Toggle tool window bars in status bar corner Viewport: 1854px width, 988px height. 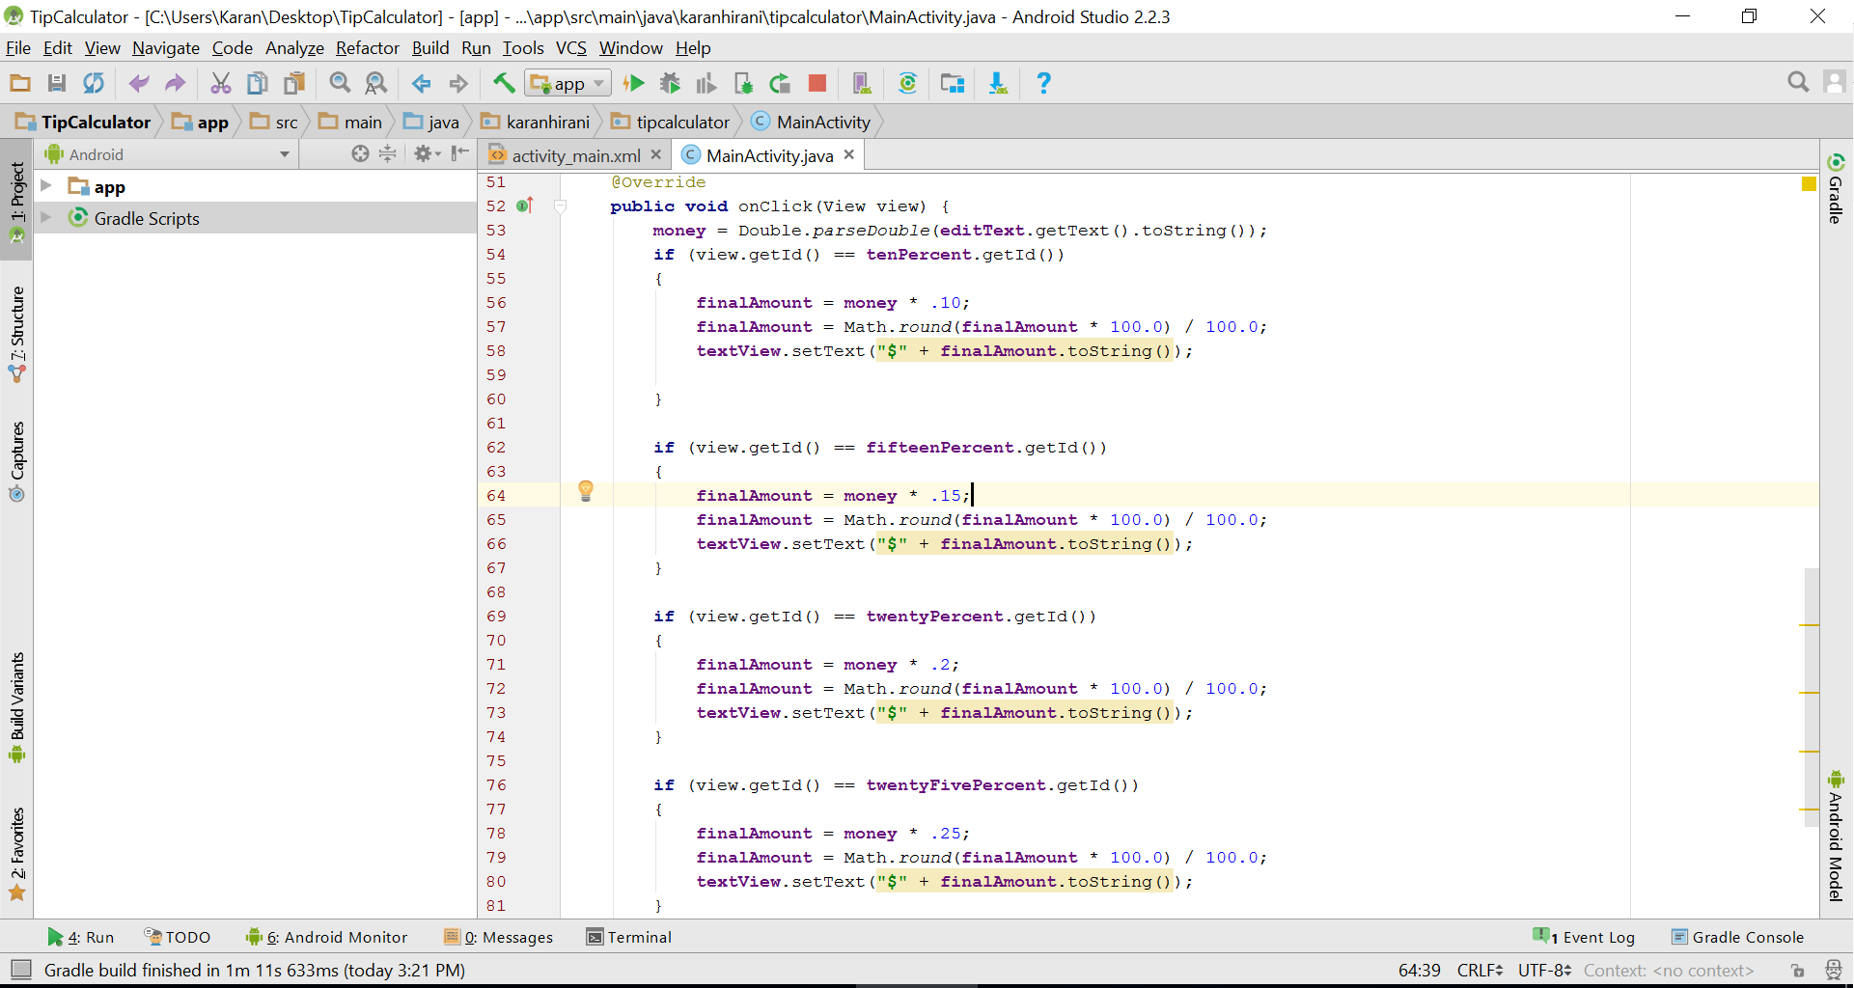20,970
